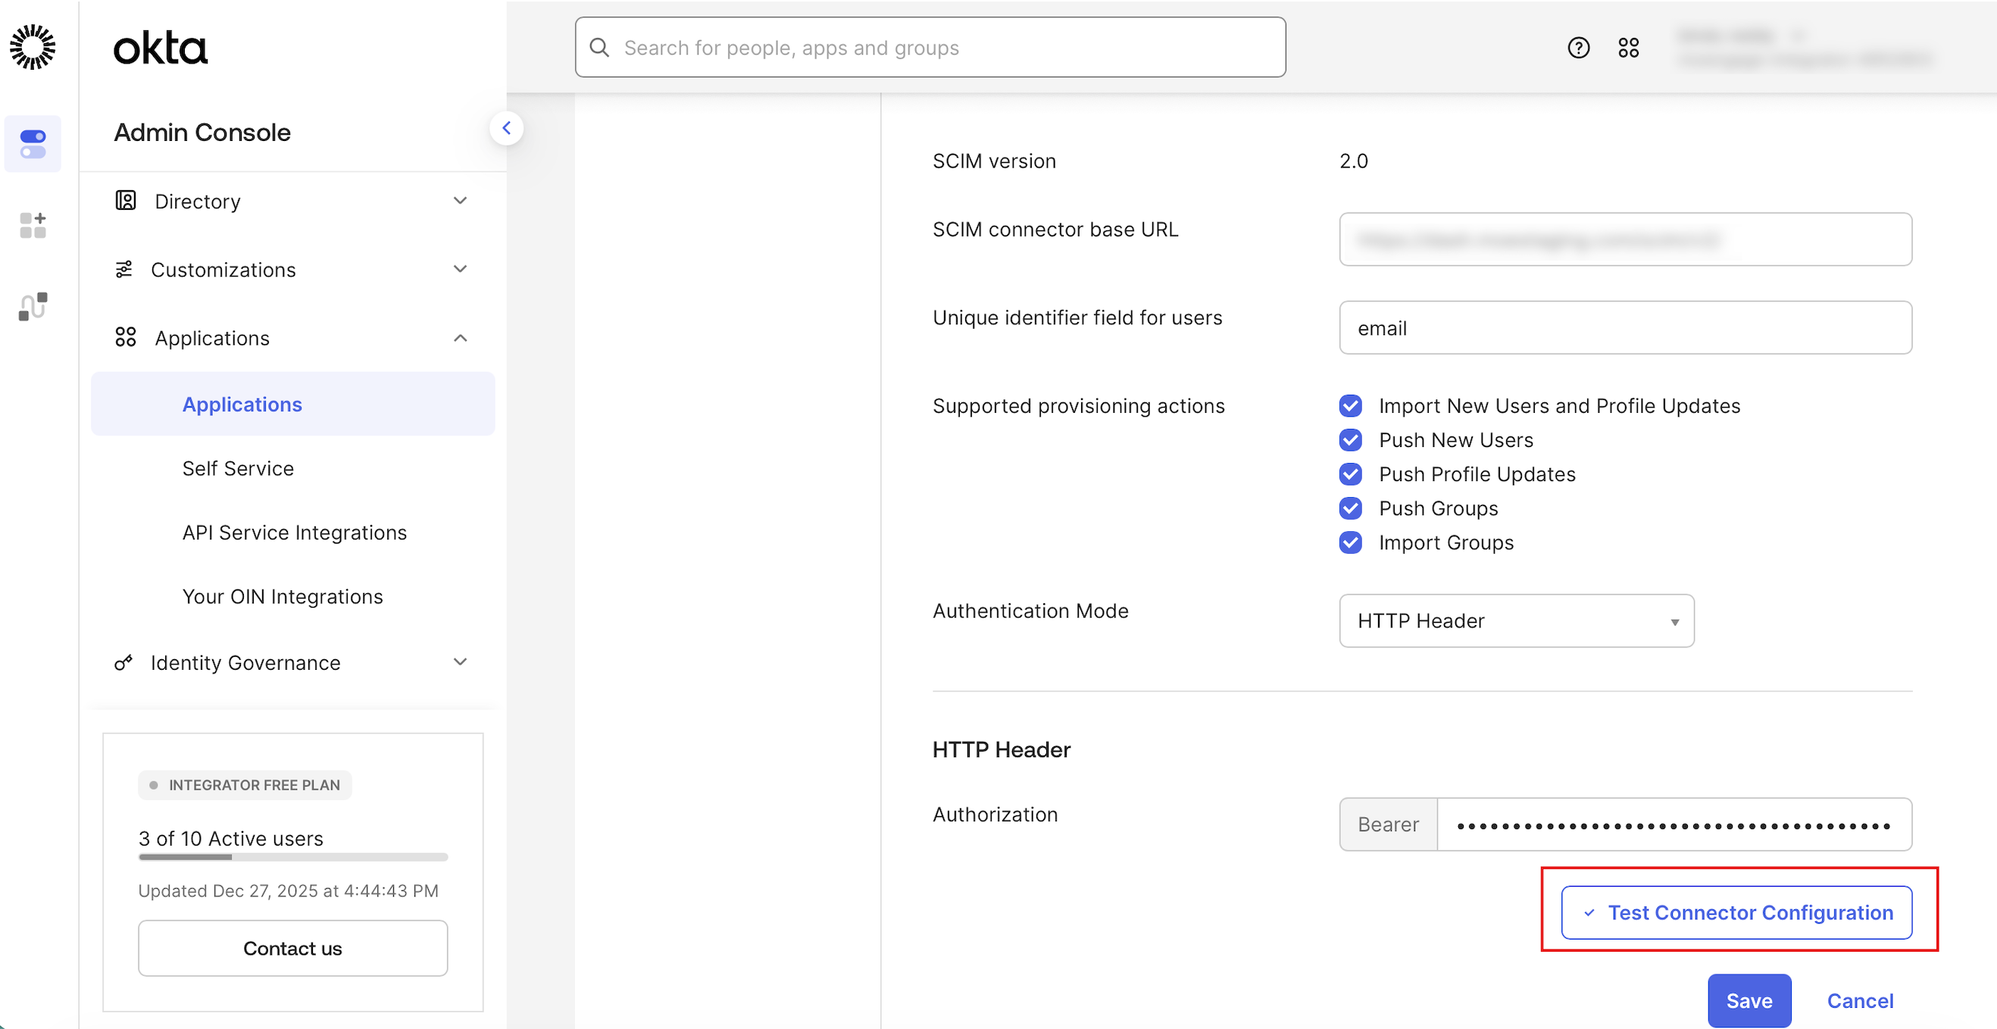Click the search magnifier icon

point(599,48)
